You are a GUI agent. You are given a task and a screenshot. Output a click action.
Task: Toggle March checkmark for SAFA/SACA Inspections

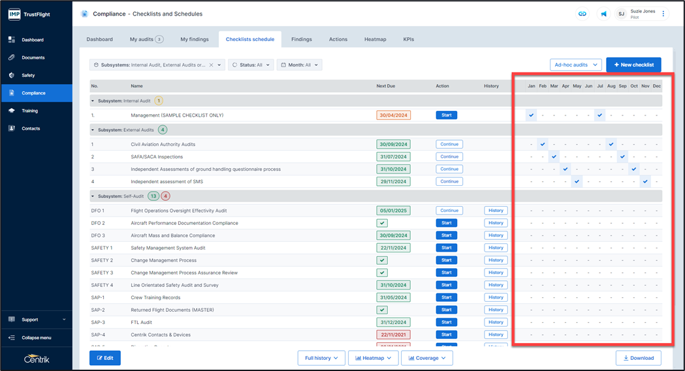[x=554, y=156]
